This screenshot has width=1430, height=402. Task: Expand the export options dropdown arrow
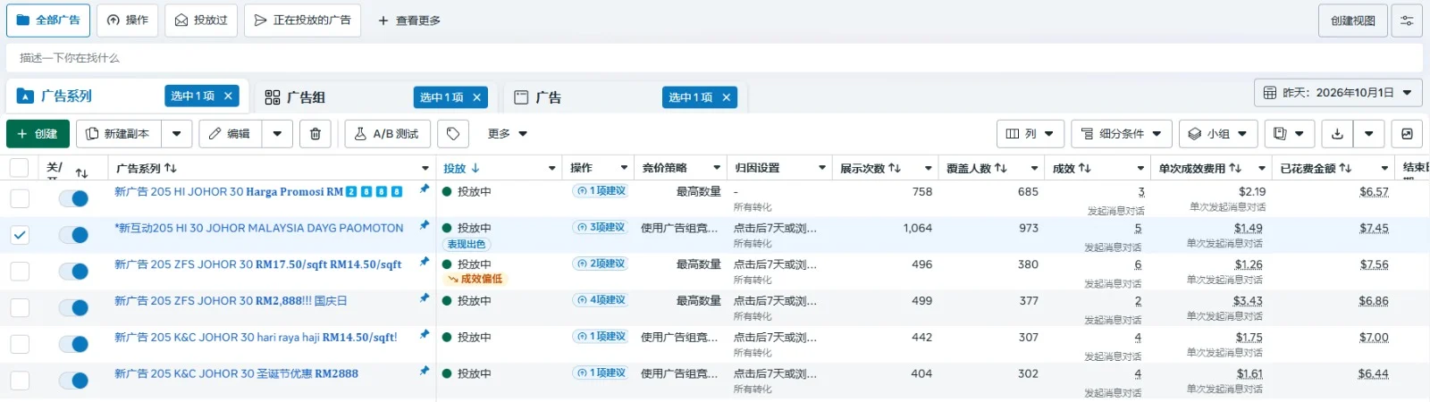click(1368, 134)
